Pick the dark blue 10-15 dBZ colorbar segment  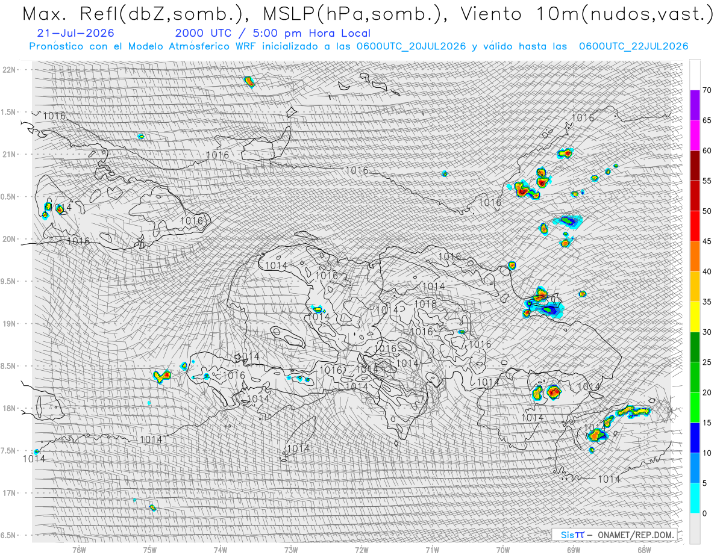point(695,438)
